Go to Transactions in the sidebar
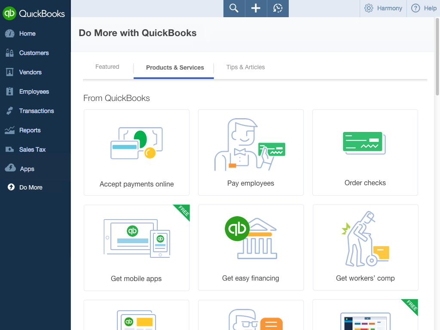 (x=37, y=111)
